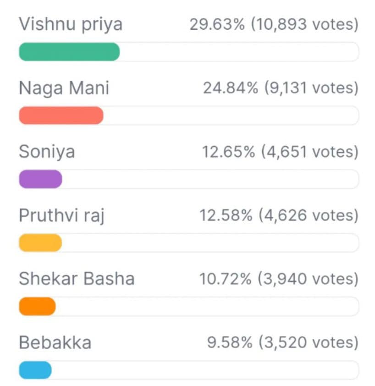Click the 12.58% (4,626 votes) result text
This screenshot has width=375, height=386.
click(x=279, y=215)
